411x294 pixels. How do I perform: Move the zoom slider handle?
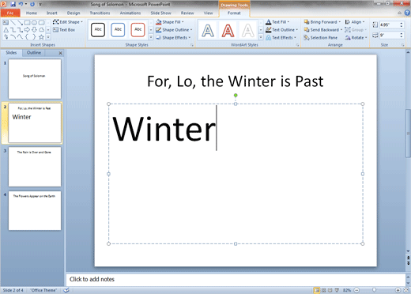point(374,290)
